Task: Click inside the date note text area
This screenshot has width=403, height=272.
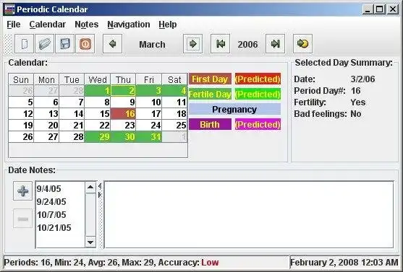Action: pyautogui.click(x=249, y=214)
